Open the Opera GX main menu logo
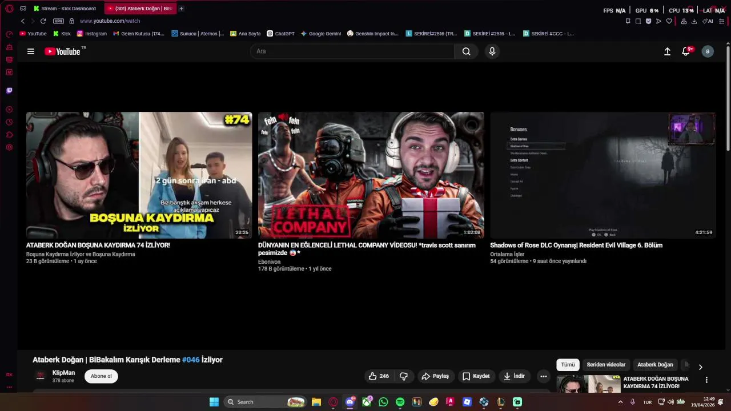Screen dimensions: 731x411 click(x=9, y=9)
